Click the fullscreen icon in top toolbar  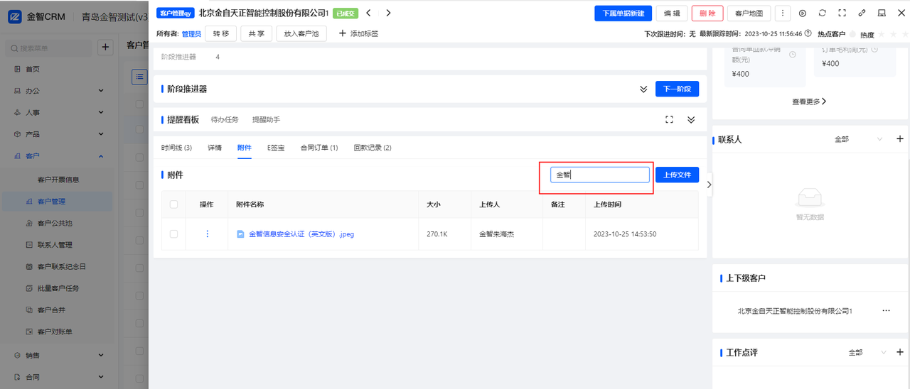point(842,13)
